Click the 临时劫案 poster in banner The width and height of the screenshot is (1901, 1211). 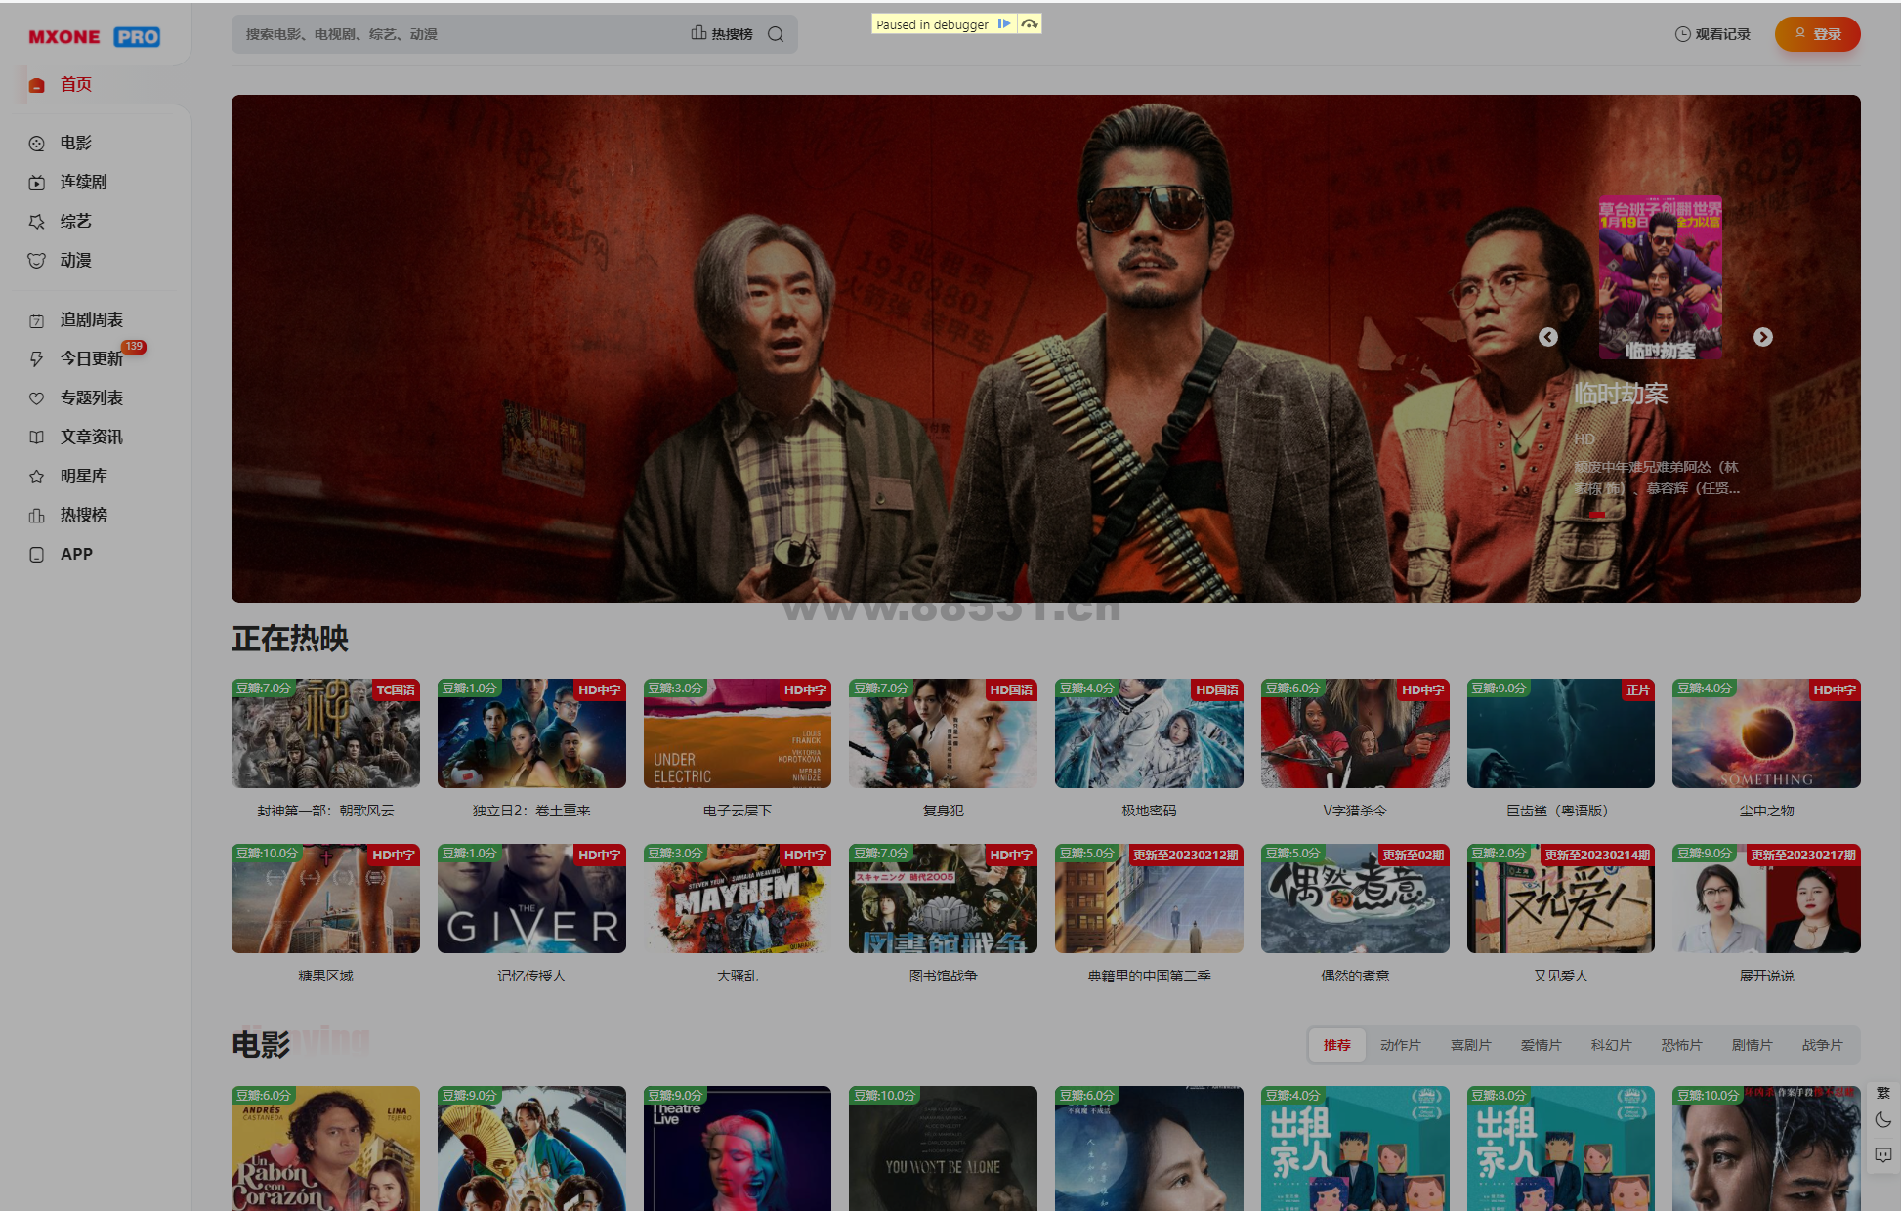(1661, 277)
